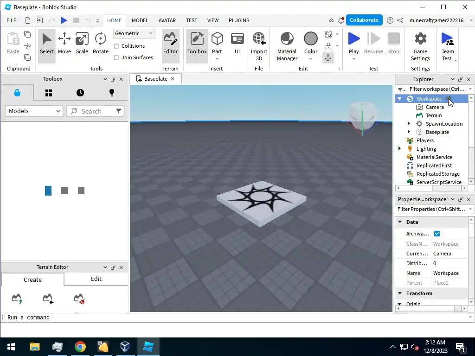Image resolution: width=475 pixels, height=356 pixels.
Task: Enable the Collisions checkbox
Action: [x=116, y=46]
